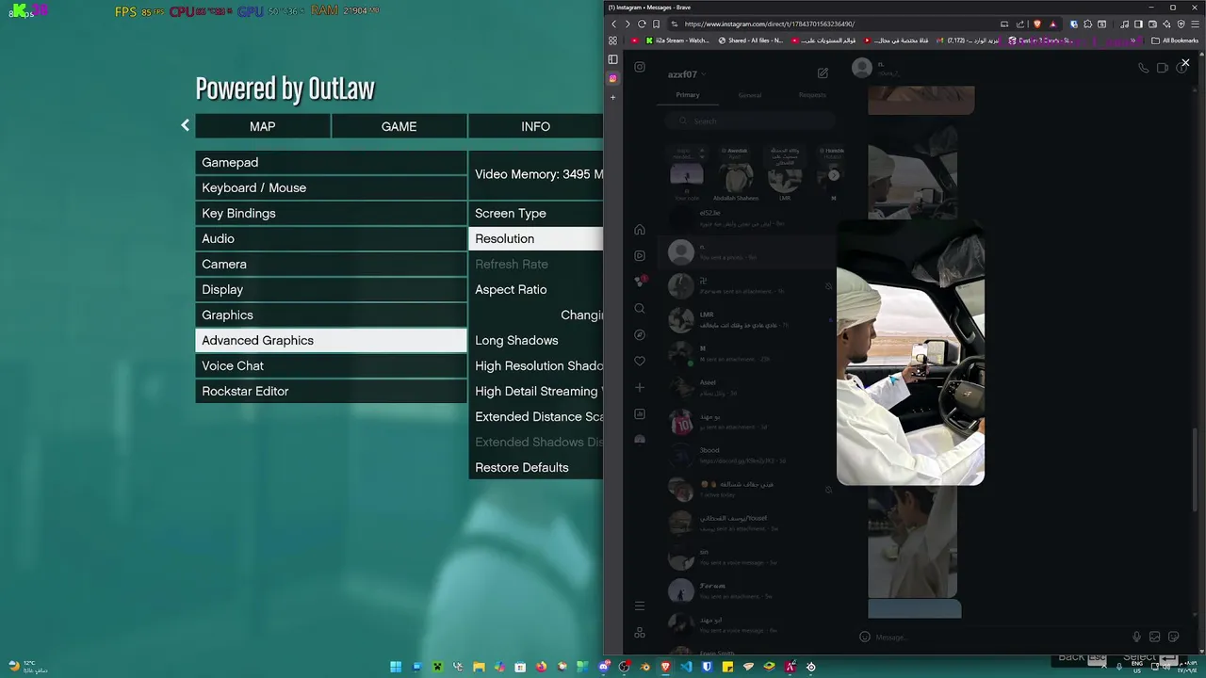
Task: Select Gamepad settings category
Action: pyautogui.click(x=331, y=163)
